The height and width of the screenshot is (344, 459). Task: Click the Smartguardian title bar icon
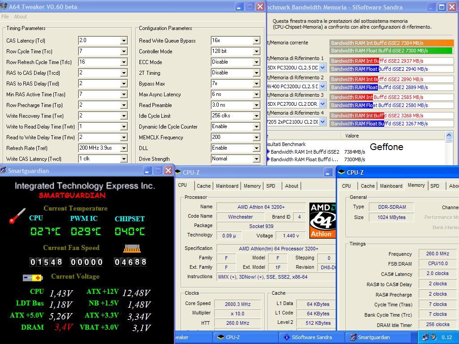pyautogui.click(x=3, y=171)
